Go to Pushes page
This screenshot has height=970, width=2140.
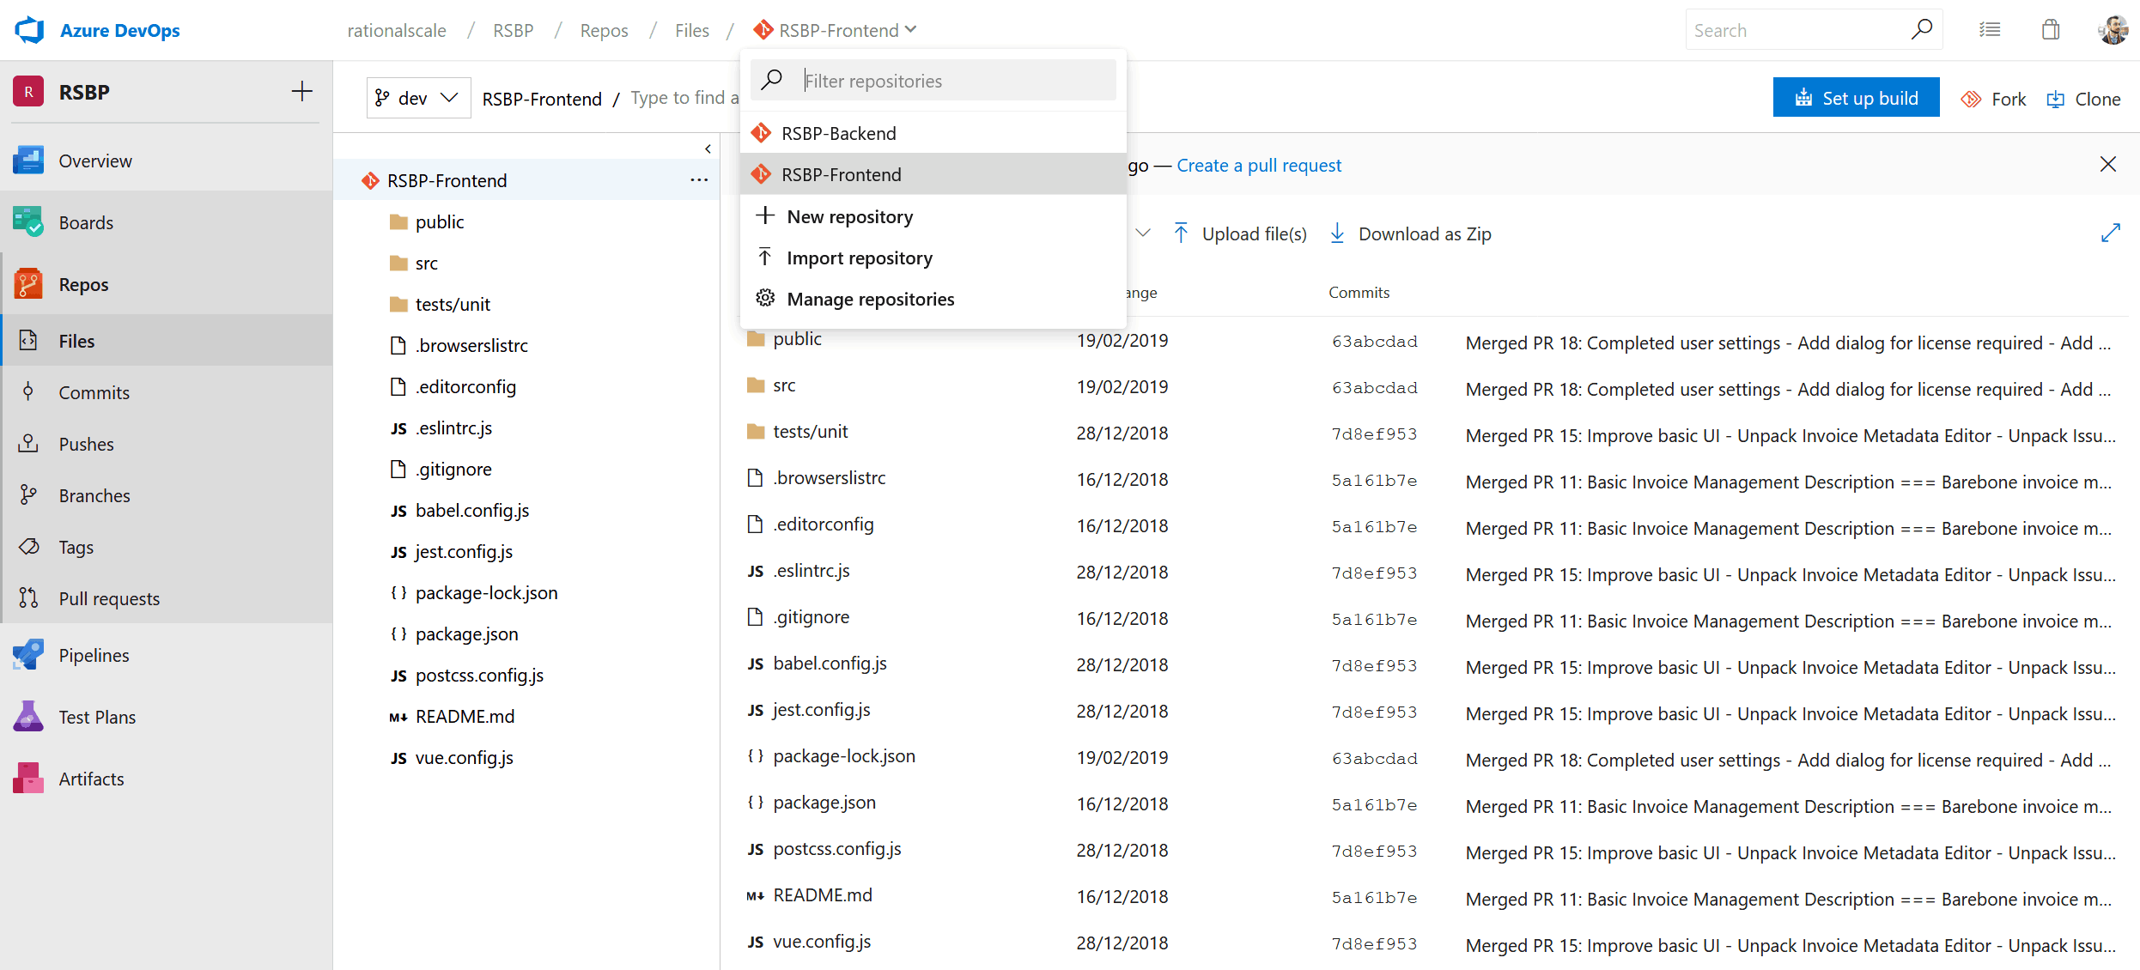coord(167,444)
